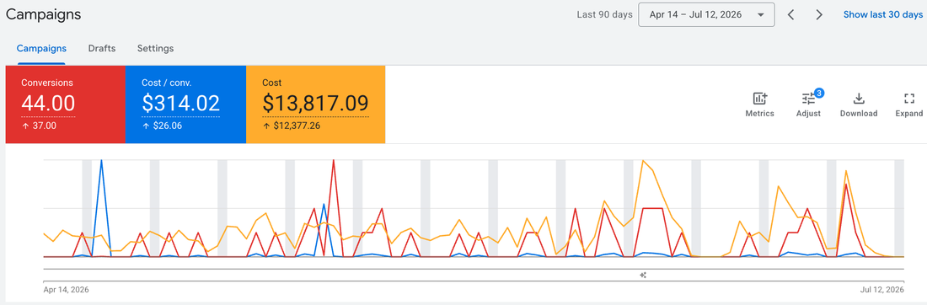The height and width of the screenshot is (305, 927).
Task: Click the sparkle marker on chart timeline
Action: coord(643,275)
